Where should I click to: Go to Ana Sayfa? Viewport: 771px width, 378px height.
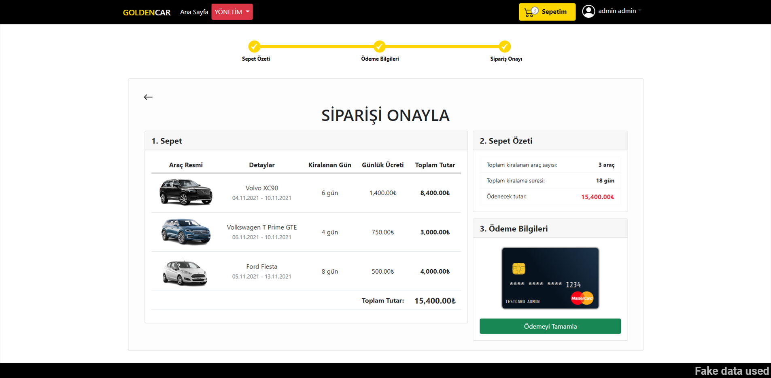[194, 12]
